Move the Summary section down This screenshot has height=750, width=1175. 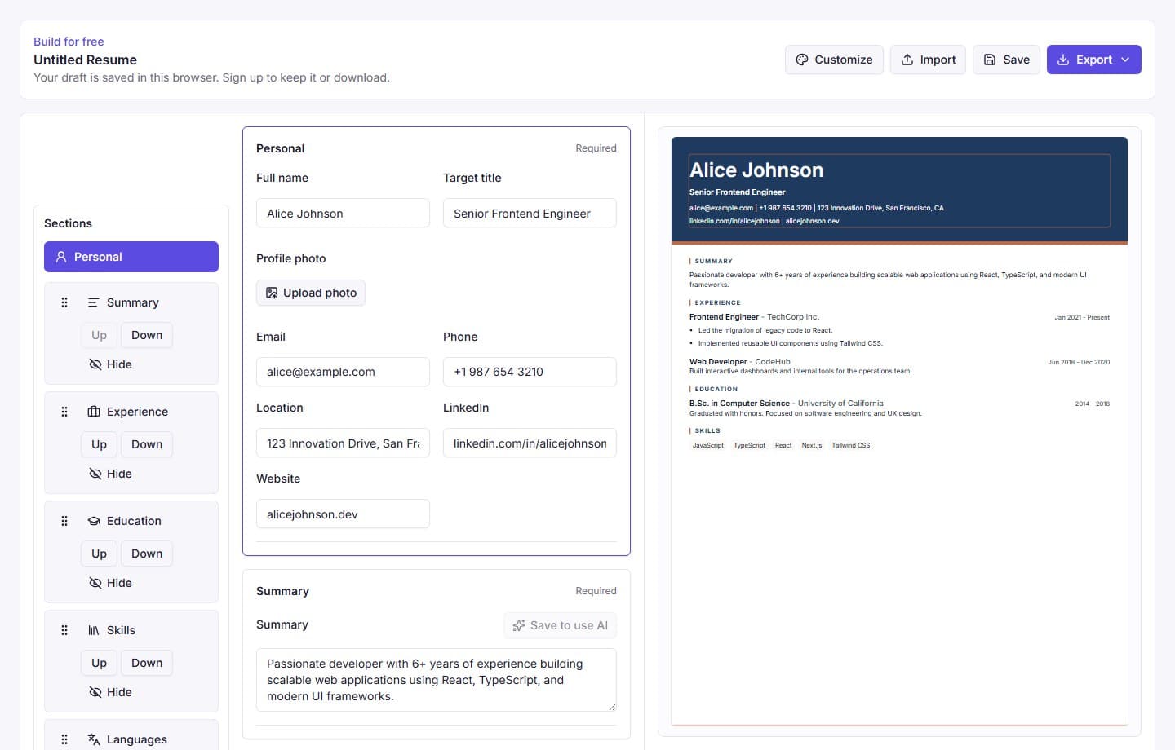click(x=147, y=335)
